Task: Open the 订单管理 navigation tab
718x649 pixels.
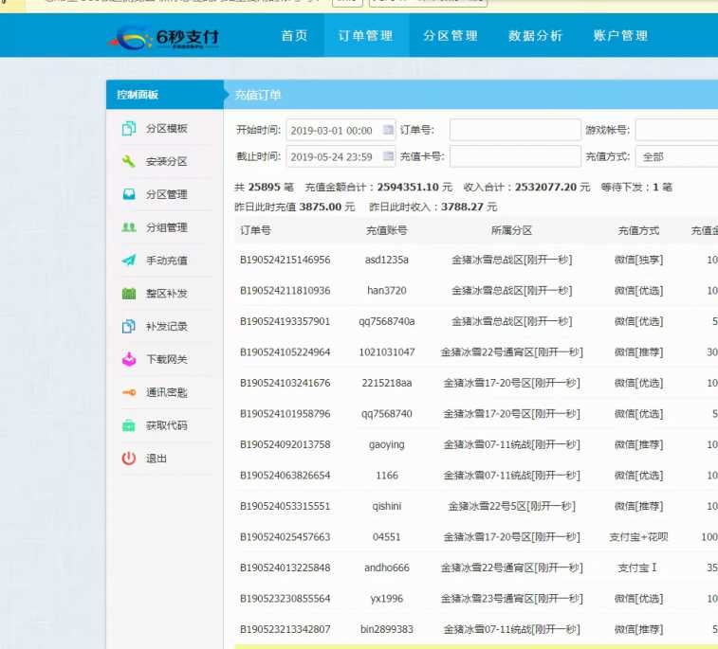Action: pos(365,36)
